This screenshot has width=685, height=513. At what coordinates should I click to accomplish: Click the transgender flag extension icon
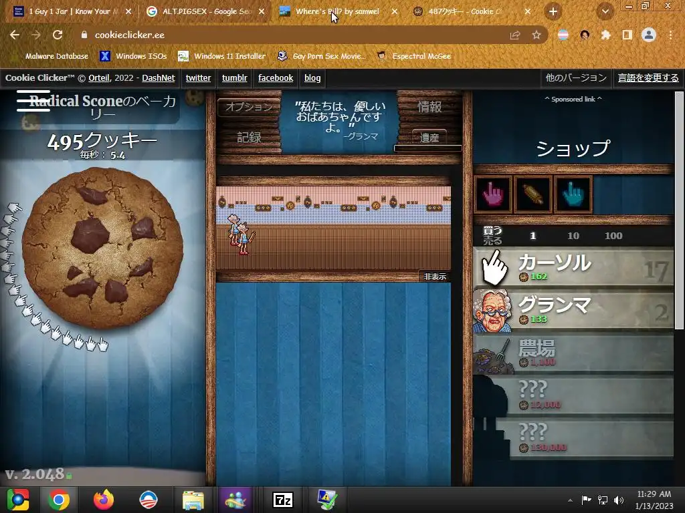pyautogui.click(x=563, y=35)
